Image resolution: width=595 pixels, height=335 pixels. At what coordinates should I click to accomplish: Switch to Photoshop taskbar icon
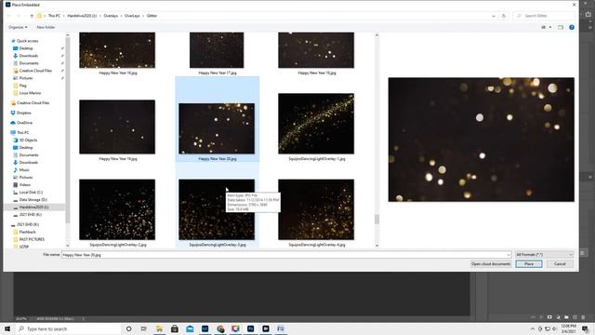(250, 328)
